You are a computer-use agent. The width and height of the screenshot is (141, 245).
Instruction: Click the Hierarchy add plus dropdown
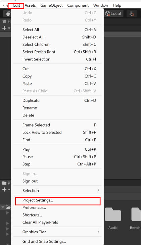click(6, 28)
